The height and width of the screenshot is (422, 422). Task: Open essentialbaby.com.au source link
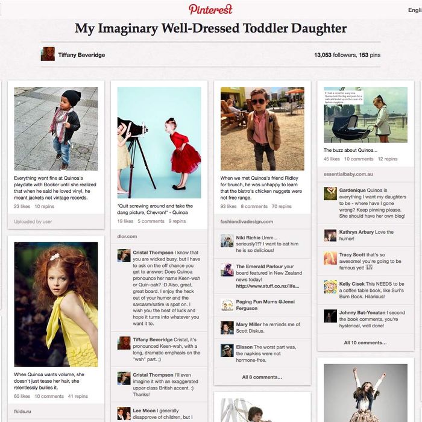click(x=348, y=174)
